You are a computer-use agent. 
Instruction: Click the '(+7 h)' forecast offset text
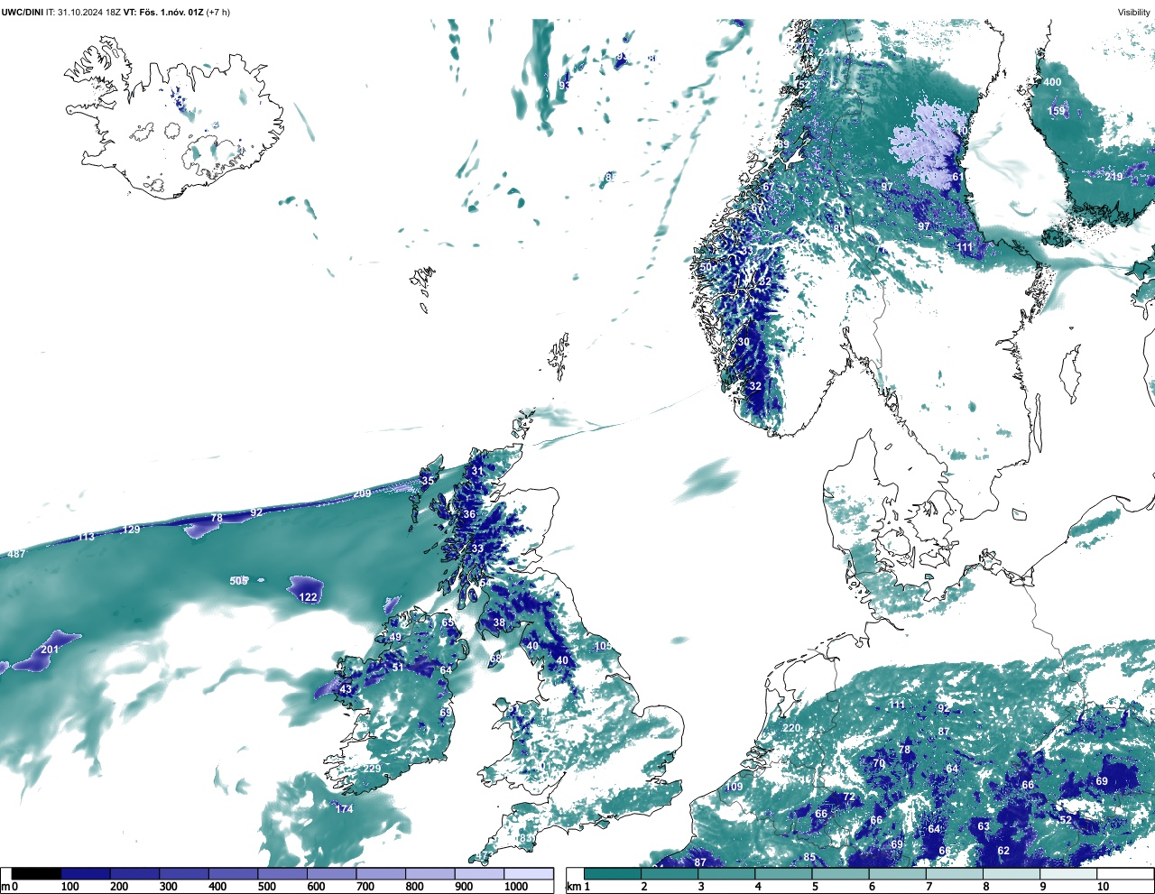coord(218,12)
